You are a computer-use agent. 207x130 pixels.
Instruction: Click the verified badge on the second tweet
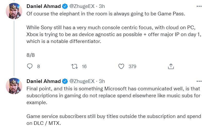point(65,81)
